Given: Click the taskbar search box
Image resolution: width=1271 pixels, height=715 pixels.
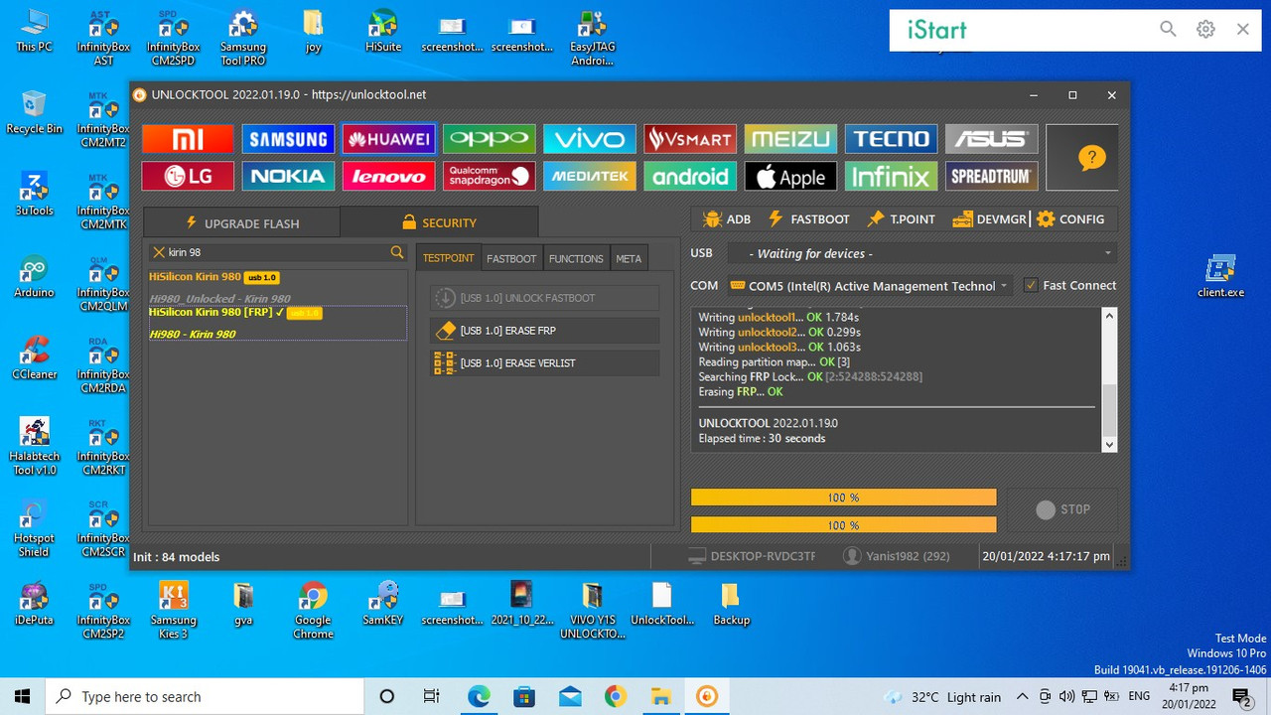Looking at the screenshot, I should click(205, 696).
